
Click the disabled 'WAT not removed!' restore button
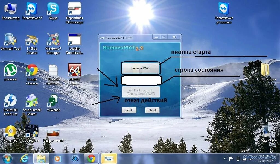click(141, 92)
